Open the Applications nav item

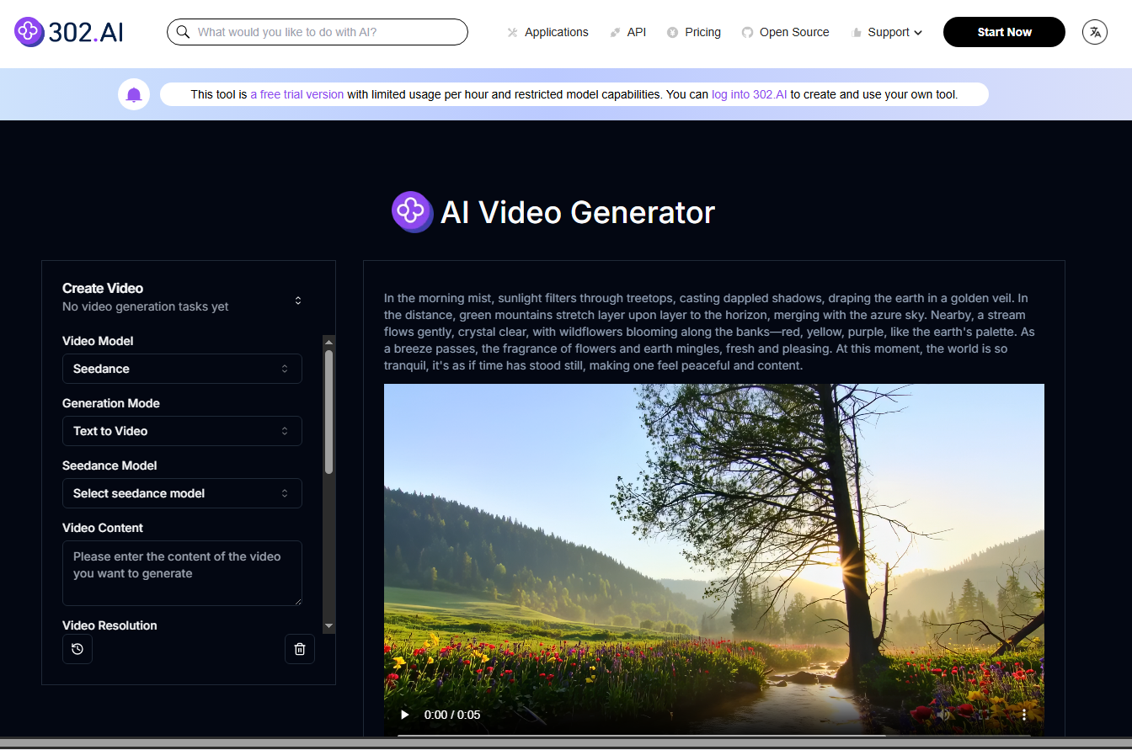tap(547, 32)
